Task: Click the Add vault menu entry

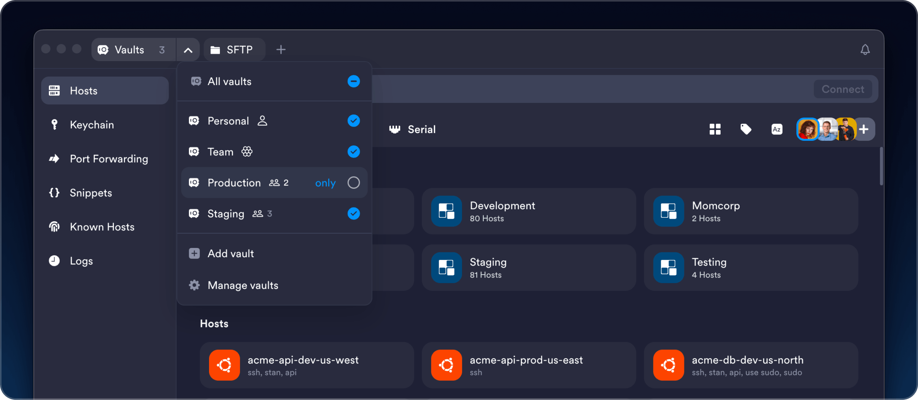Action: pyautogui.click(x=274, y=253)
